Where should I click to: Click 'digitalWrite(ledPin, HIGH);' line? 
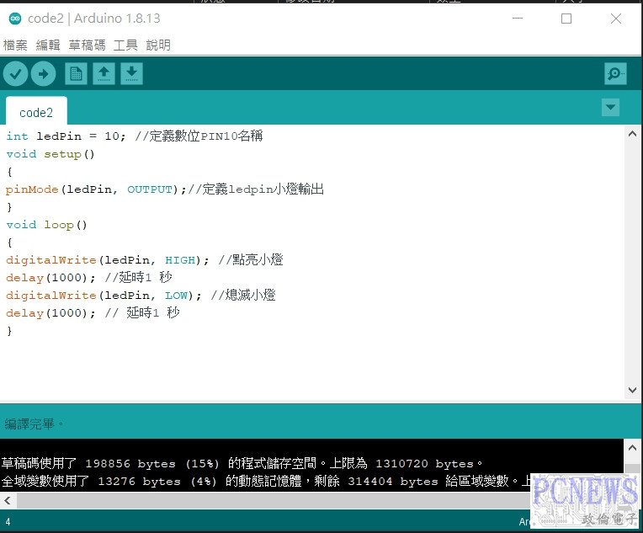pyautogui.click(x=108, y=260)
